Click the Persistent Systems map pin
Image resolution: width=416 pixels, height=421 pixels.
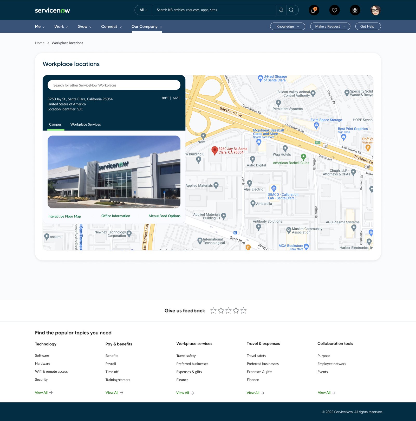click(278, 103)
